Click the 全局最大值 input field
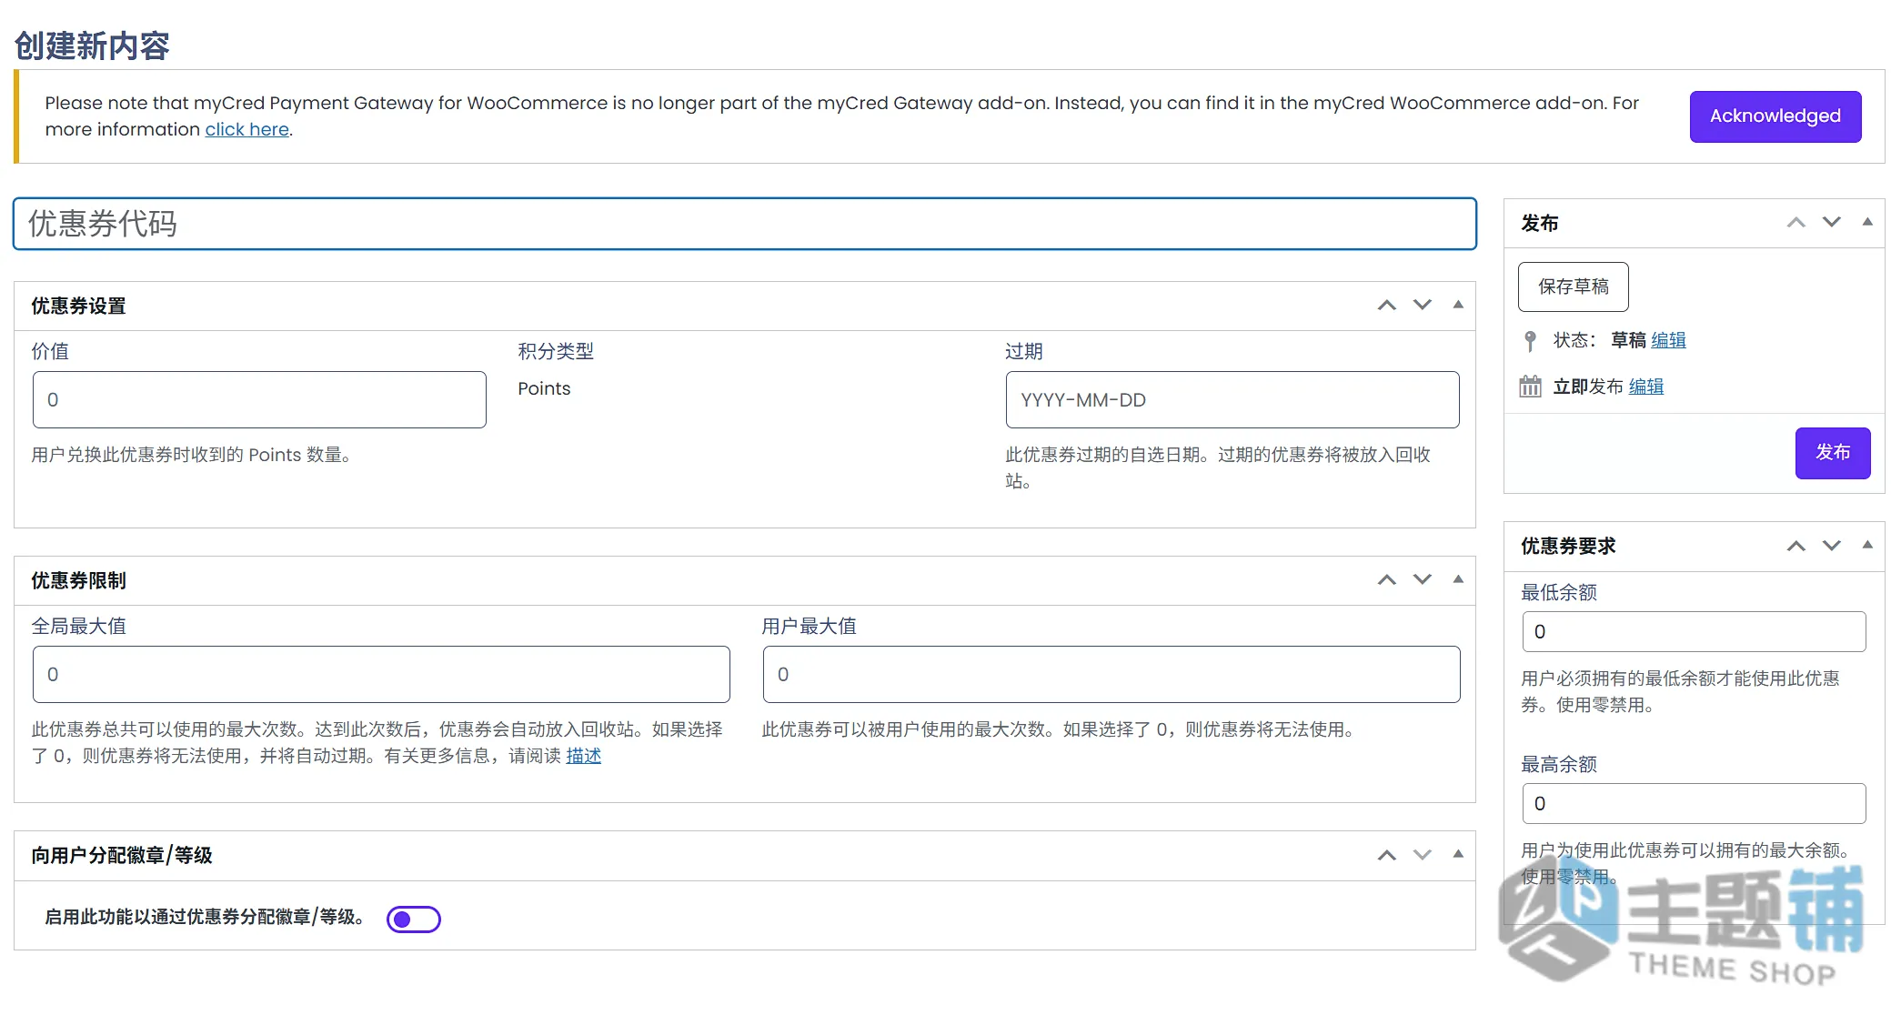This screenshot has height=1015, width=1891. click(381, 674)
